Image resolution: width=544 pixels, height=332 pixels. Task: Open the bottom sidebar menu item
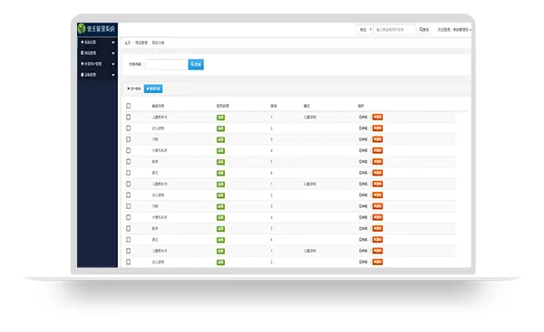(x=98, y=75)
